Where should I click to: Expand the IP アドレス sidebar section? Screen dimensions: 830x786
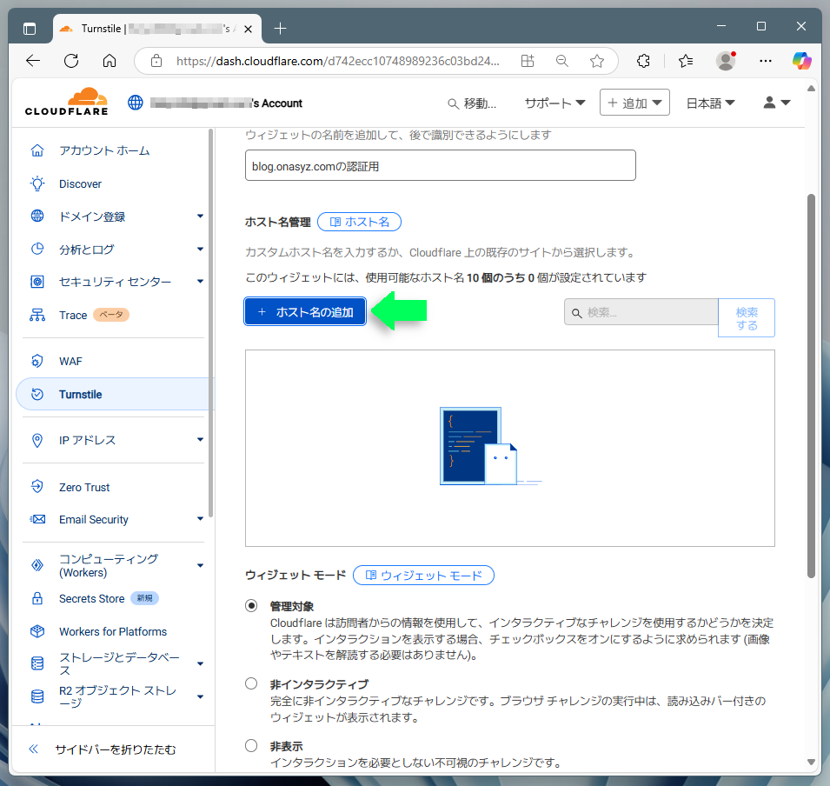point(200,440)
